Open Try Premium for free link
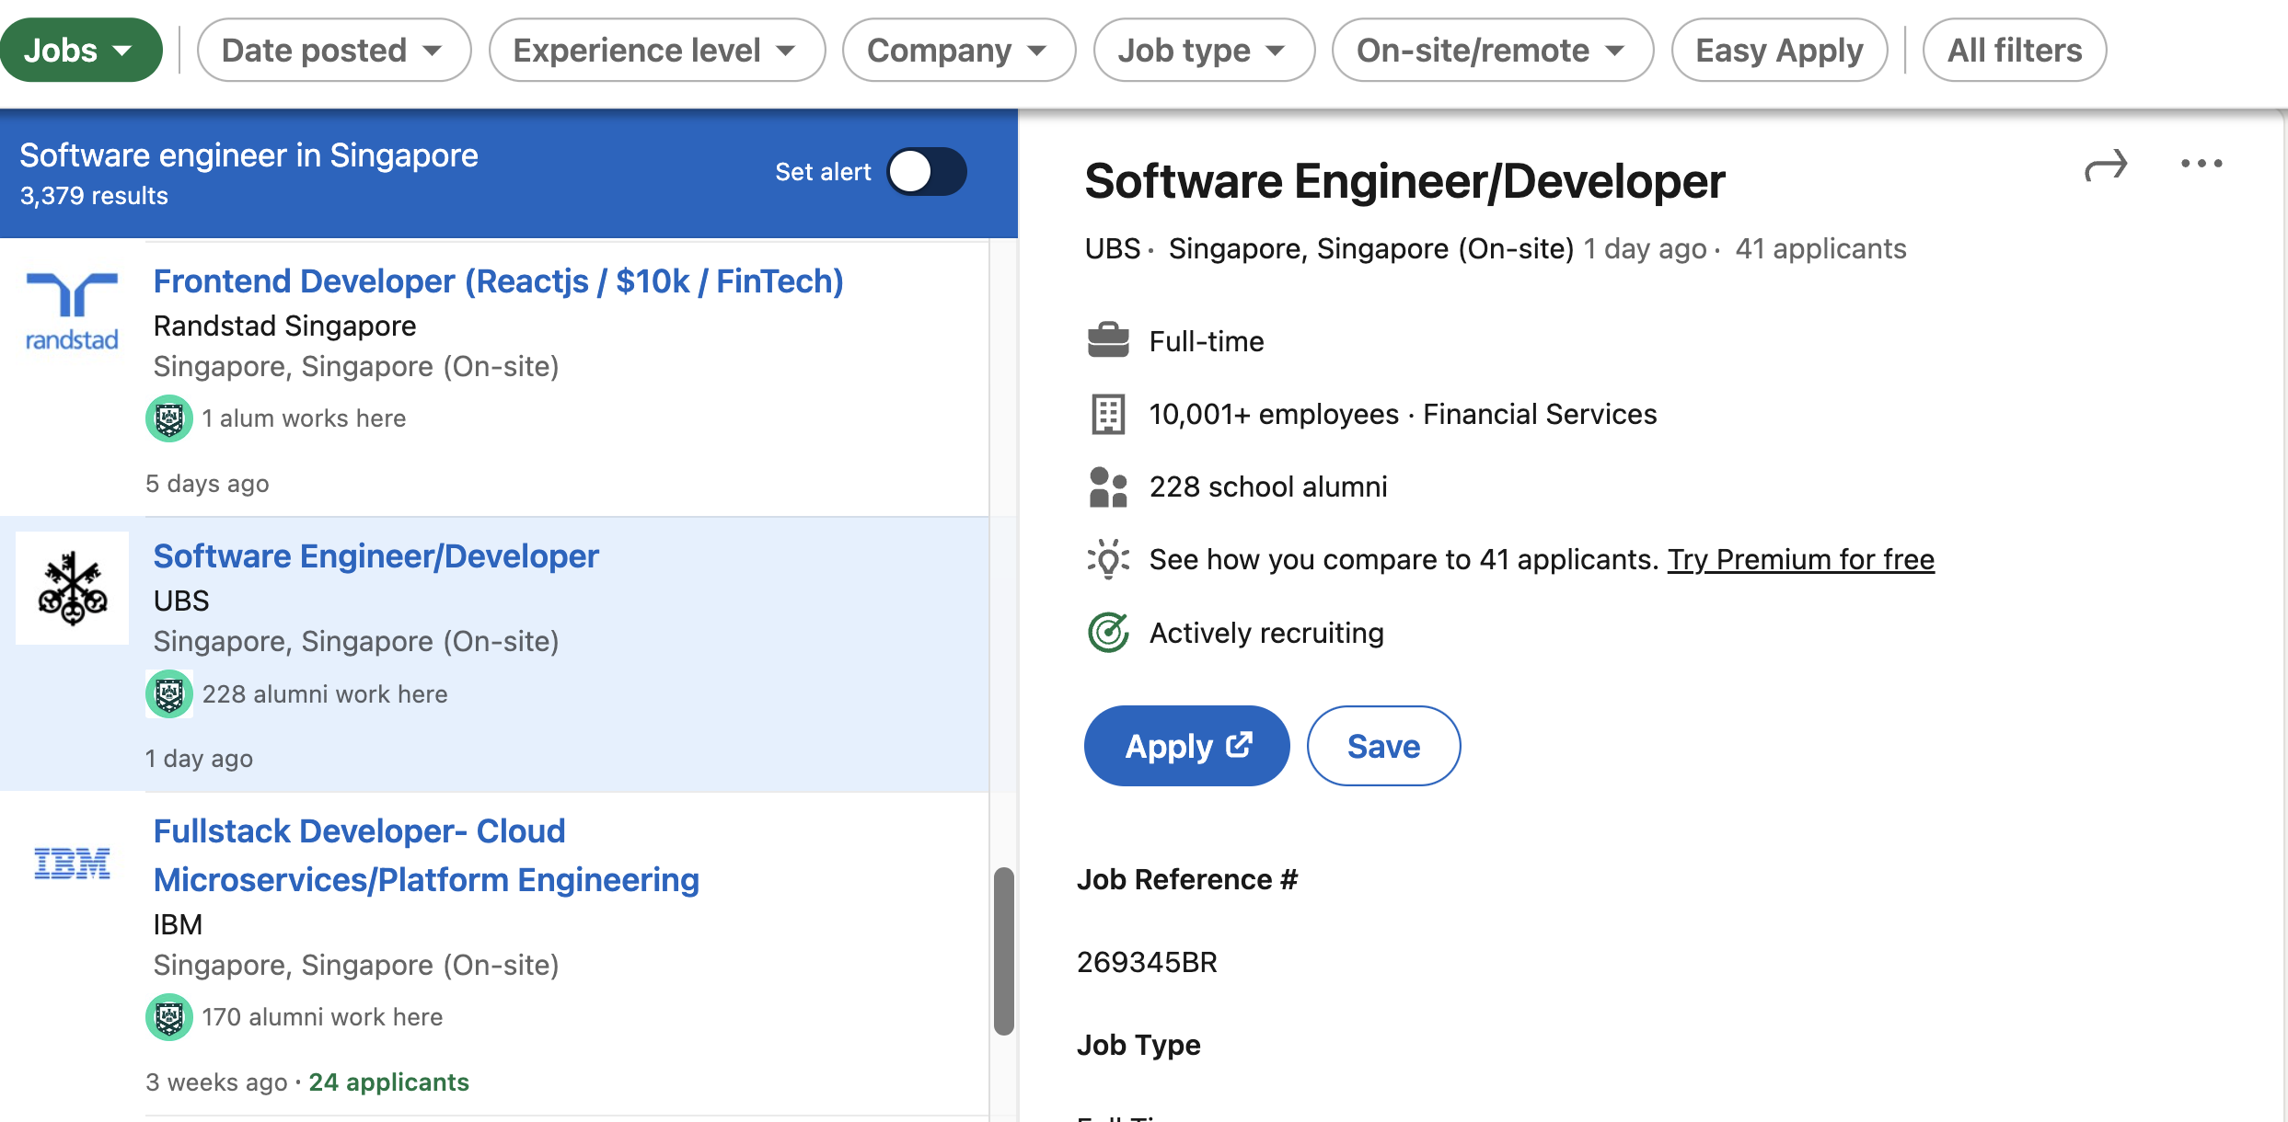Screen dimensions: 2288x1122 click(1800, 559)
